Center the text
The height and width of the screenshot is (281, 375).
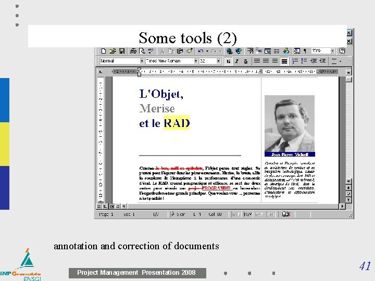[x=266, y=61]
